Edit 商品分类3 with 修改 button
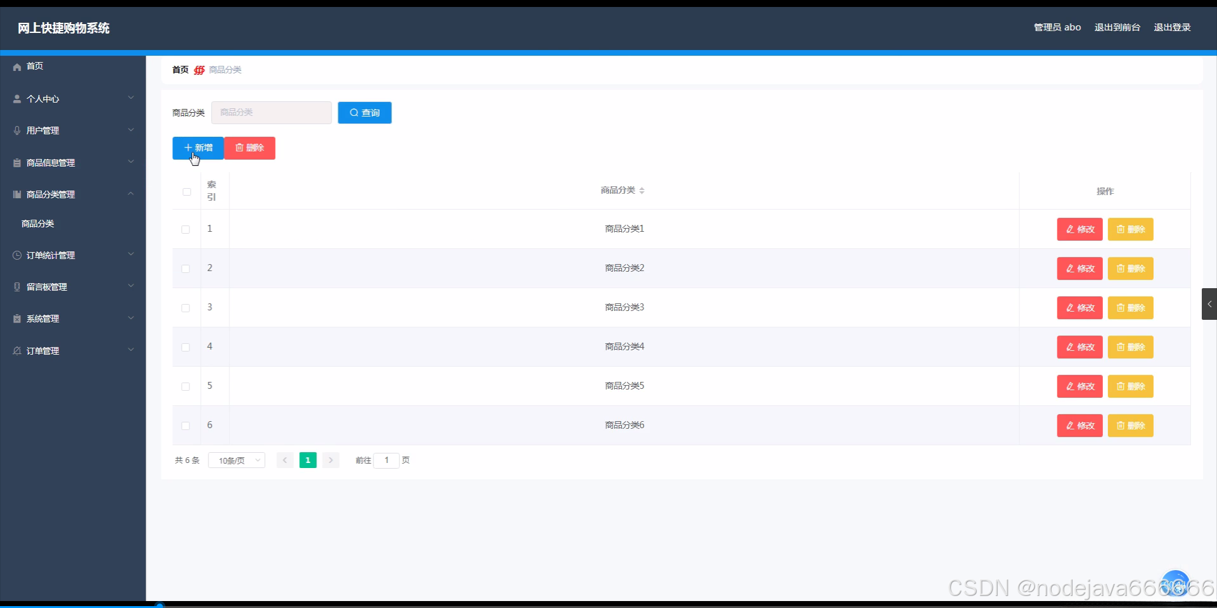The height and width of the screenshot is (608, 1217). point(1080,308)
